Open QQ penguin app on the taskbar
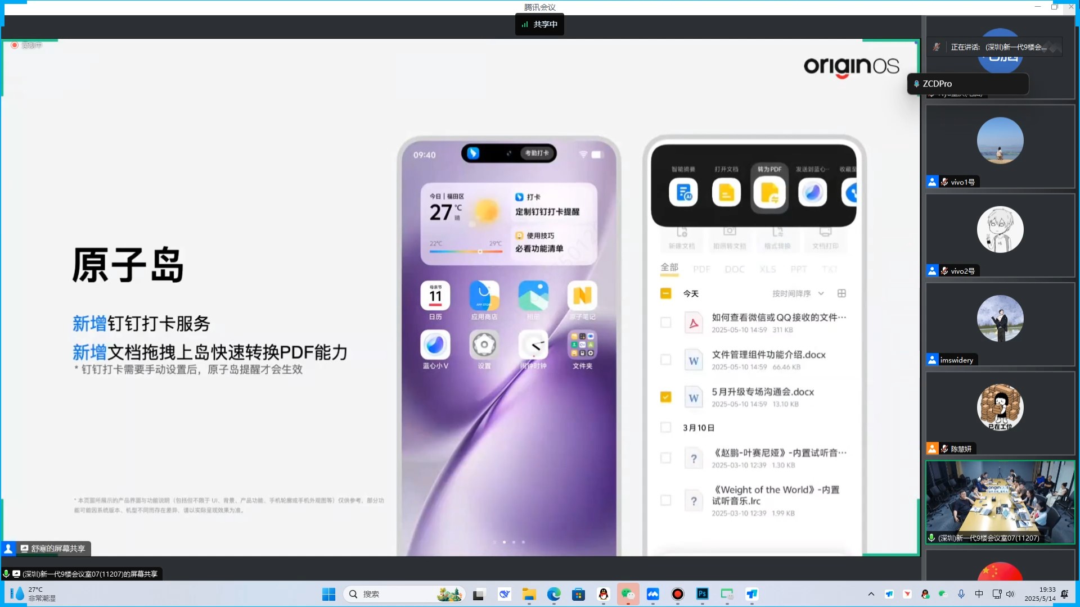This screenshot has width=1080, height=607. 604,594
